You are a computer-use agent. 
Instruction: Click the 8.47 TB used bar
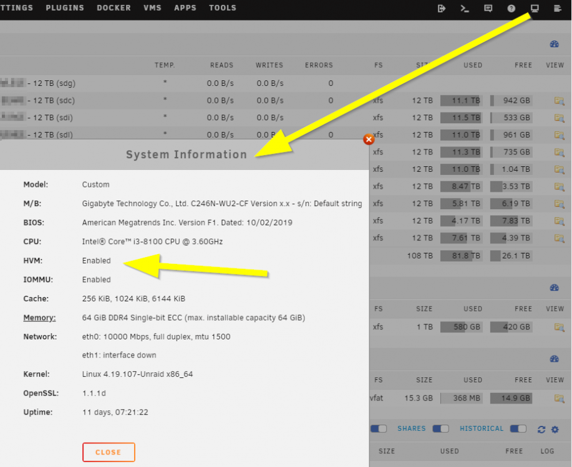point(462,187)
